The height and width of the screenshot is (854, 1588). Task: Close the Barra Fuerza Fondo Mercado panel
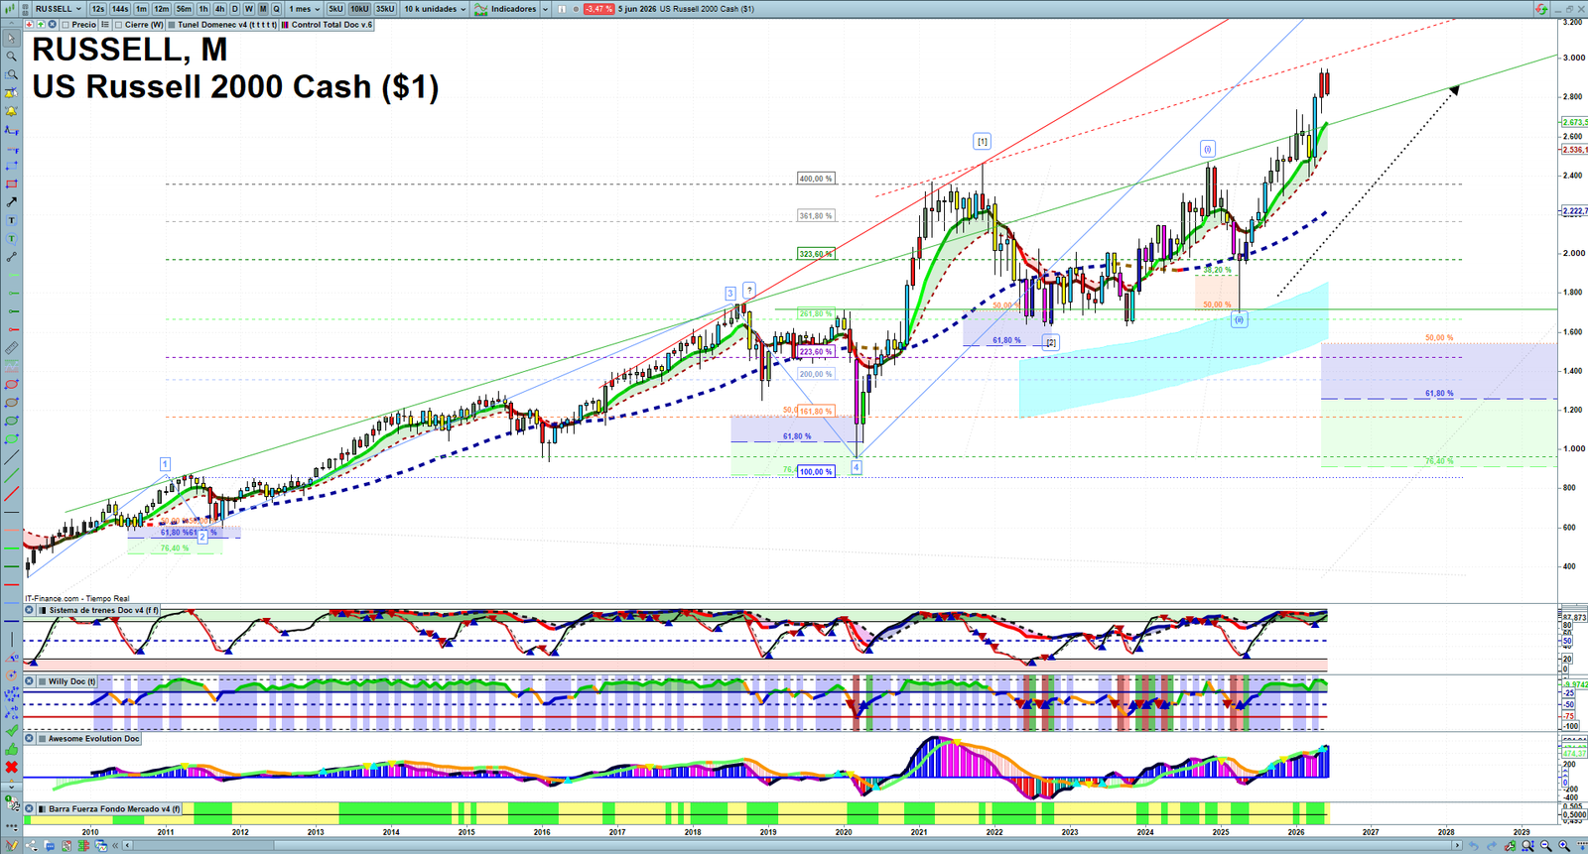coord(30,808)
